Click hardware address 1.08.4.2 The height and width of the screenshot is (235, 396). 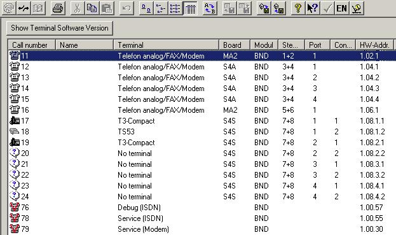pyautogui.click(x=372, y=197)
